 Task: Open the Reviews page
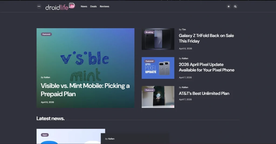[x=104, y=6]
